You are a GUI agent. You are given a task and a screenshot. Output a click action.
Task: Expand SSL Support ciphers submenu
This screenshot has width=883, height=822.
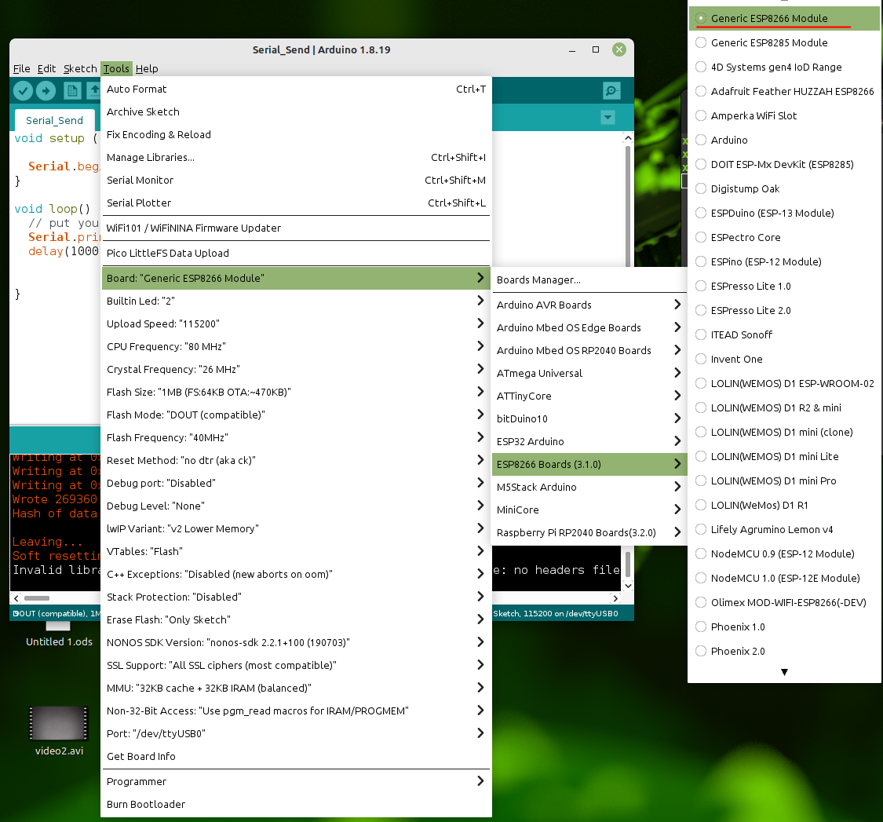(296, 666)
